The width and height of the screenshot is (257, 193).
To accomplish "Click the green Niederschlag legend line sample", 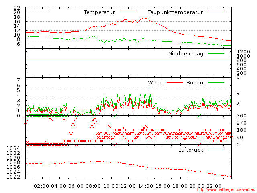I will click(x=216, y=53).
